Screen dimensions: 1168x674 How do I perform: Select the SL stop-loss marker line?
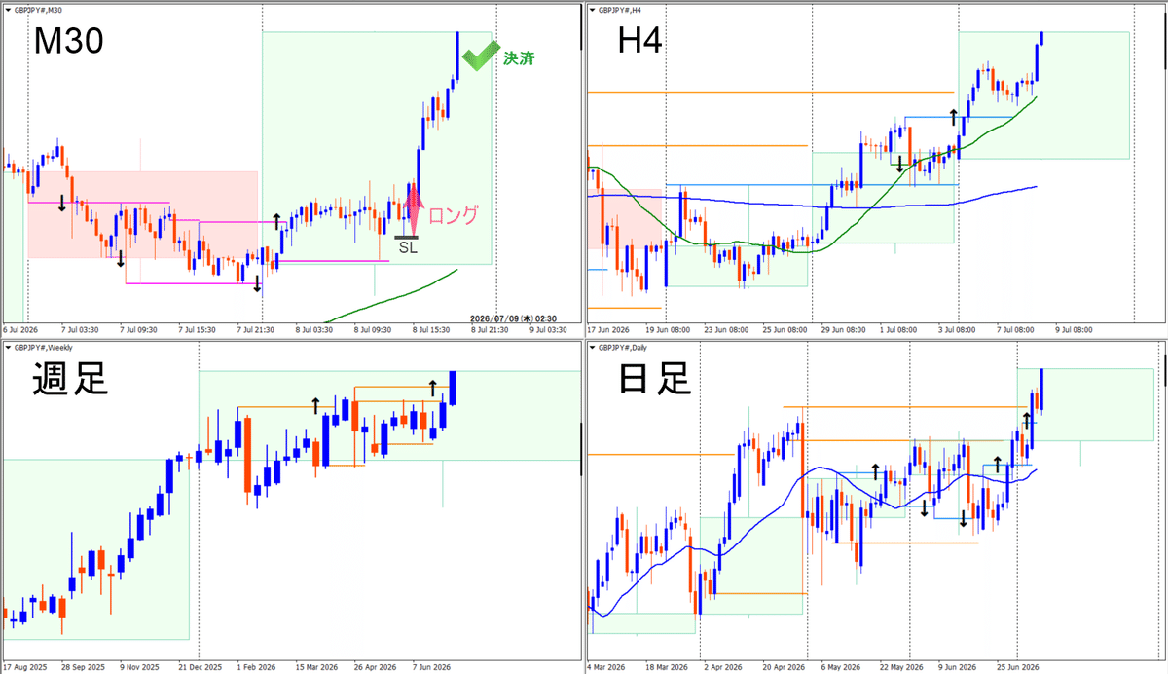click(x=407, y=237)
